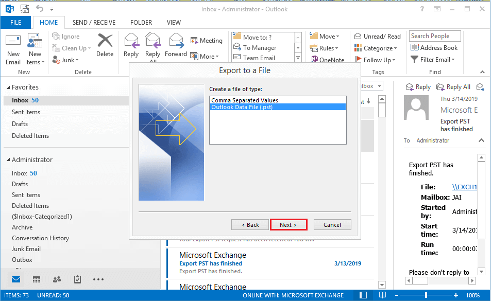
Task: Open the Conversation History folder
Action: coord(41,238)
